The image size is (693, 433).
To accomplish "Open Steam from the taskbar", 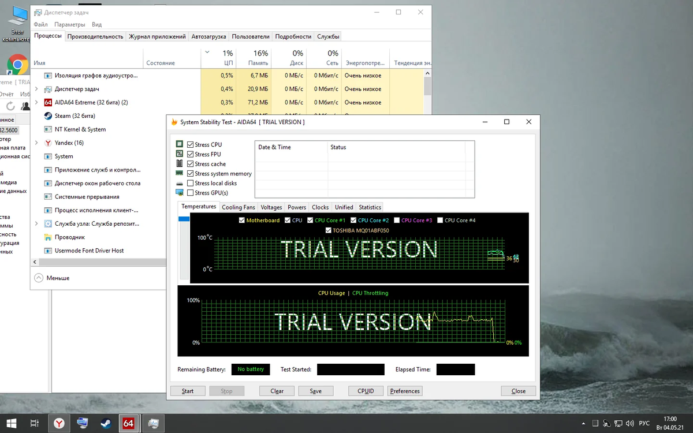I will [106, 423].
